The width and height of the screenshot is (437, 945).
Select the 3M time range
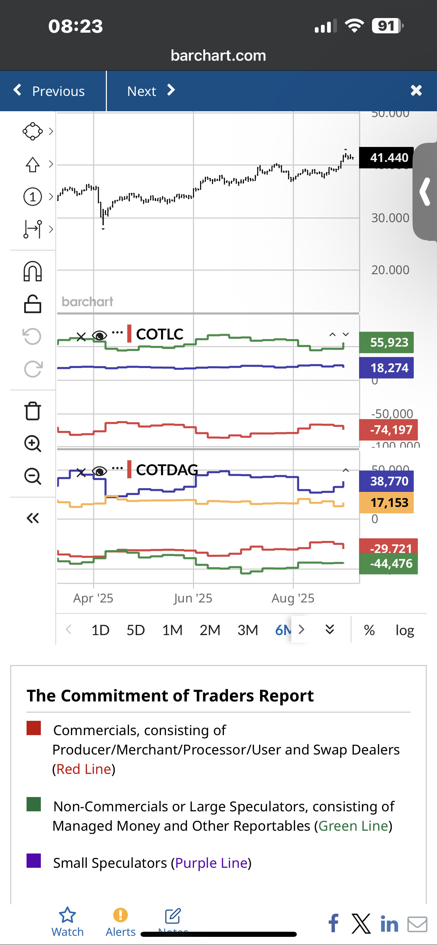tap(248, 630)
